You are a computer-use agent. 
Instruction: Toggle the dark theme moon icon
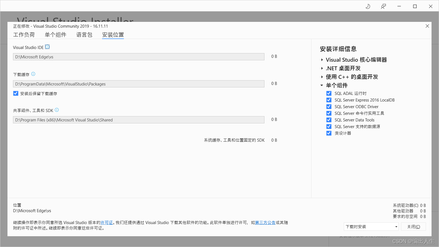(368, 6)
